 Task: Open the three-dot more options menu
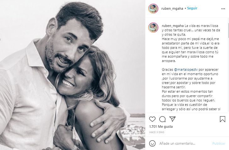pos(223,9)
